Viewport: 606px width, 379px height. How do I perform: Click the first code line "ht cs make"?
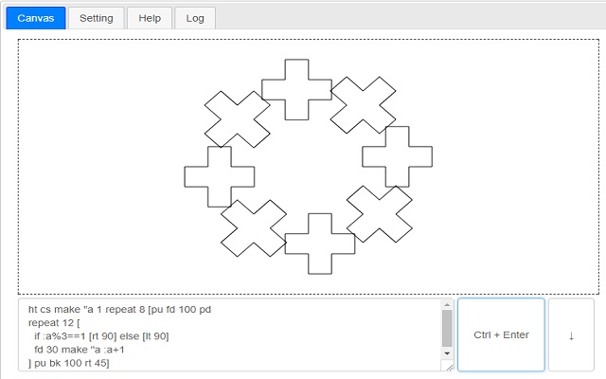pyautogui.click(x=119, y=310)
